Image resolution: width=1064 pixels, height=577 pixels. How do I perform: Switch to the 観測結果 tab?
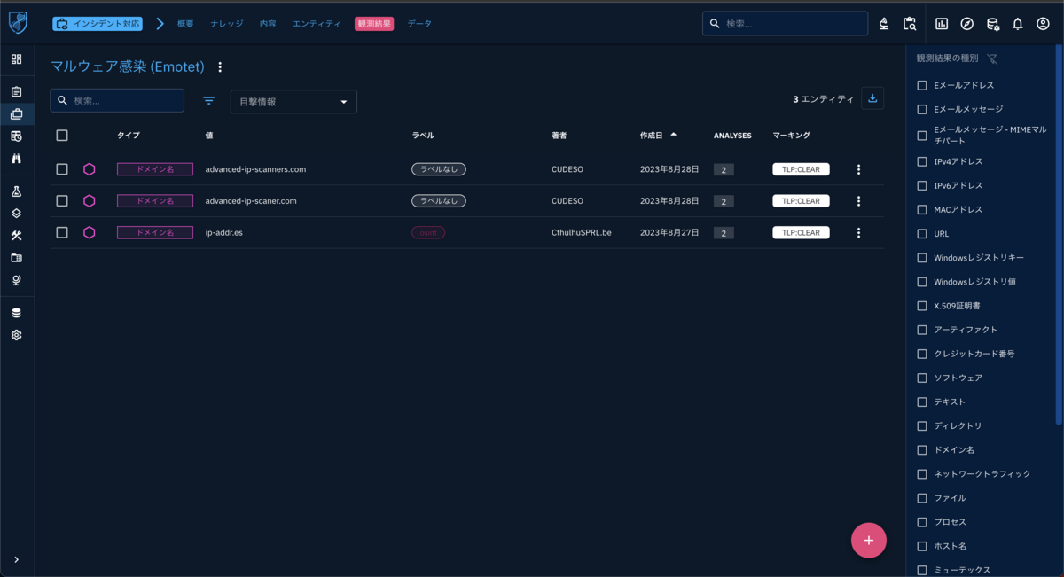(x=374, y=24)
